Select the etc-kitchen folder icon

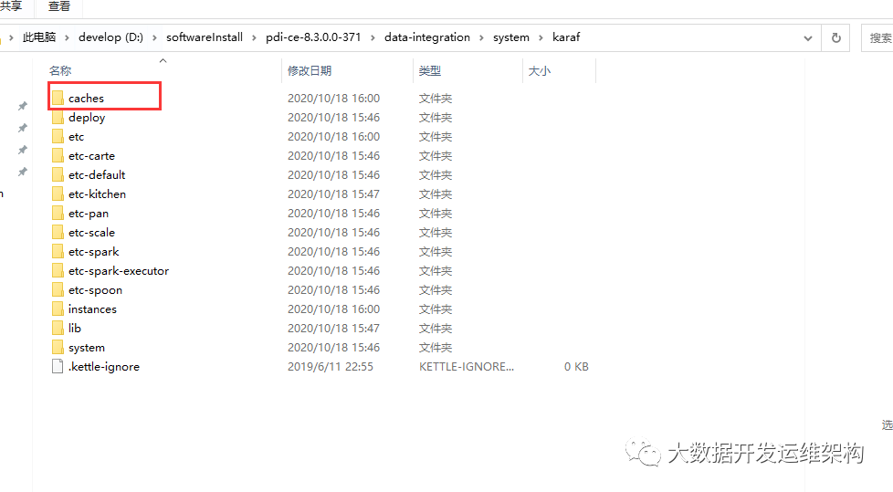coord(58,194)
